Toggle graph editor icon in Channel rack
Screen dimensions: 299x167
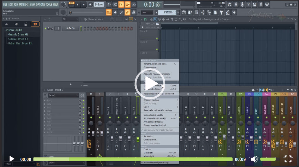[x=126, y=19]
